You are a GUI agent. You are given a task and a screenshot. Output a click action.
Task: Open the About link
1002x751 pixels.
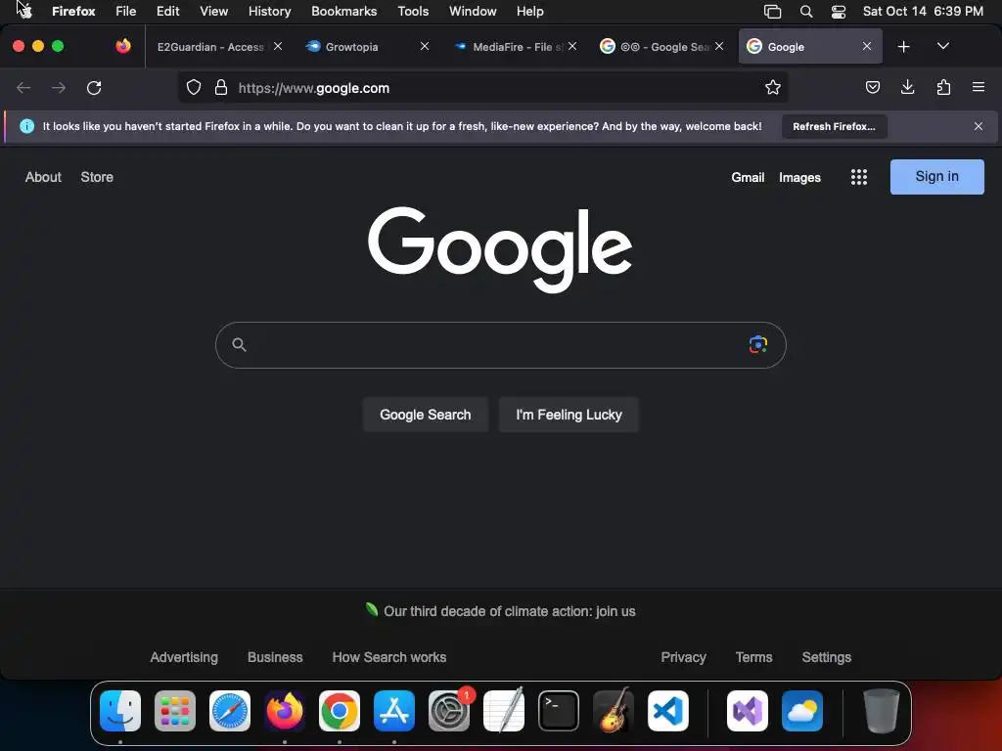tap(43, 177)
